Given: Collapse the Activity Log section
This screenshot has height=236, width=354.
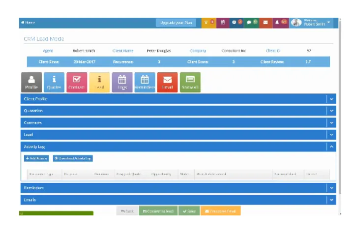Looking at the screenshot, I should coord(331,147).
